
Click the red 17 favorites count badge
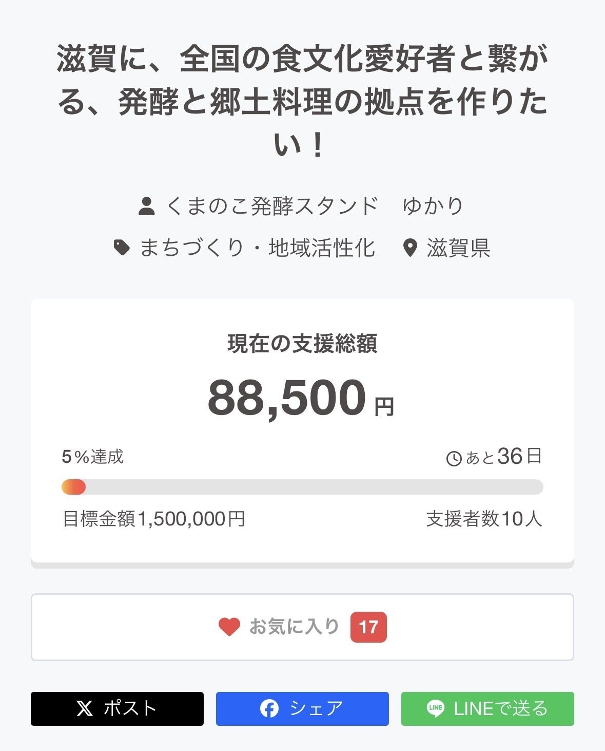368,627
